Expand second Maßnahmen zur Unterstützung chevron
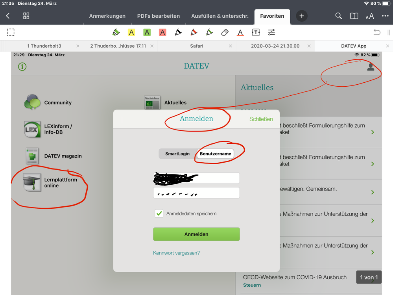393x295 pixels. tap(373, 252)
